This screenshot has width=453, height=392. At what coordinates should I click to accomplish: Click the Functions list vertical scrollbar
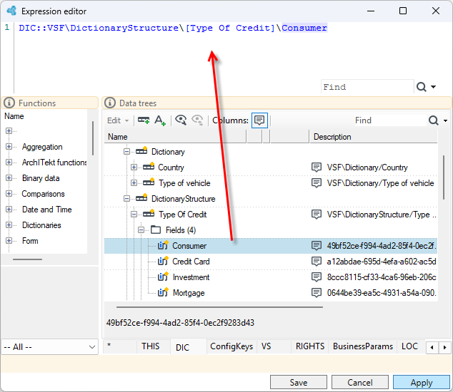(x=93, y=138)
